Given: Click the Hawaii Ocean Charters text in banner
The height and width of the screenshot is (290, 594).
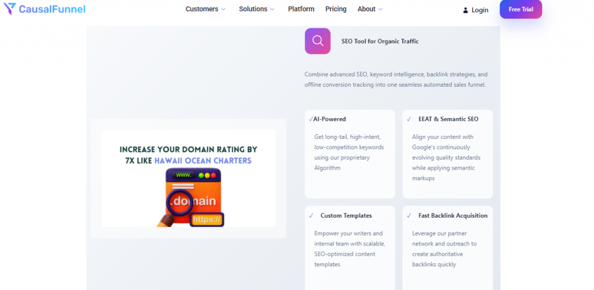Looking at the screenshot, I should [x=203, y=161].
